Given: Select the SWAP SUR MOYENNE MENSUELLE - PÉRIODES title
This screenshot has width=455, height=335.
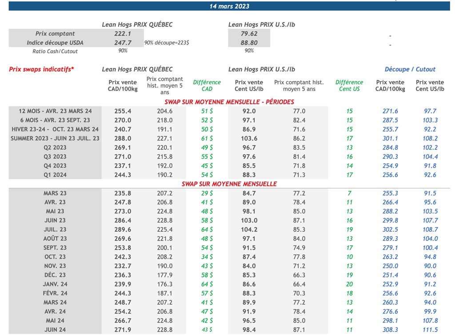Looking at the screenshot, I should [x=229, y=102].
